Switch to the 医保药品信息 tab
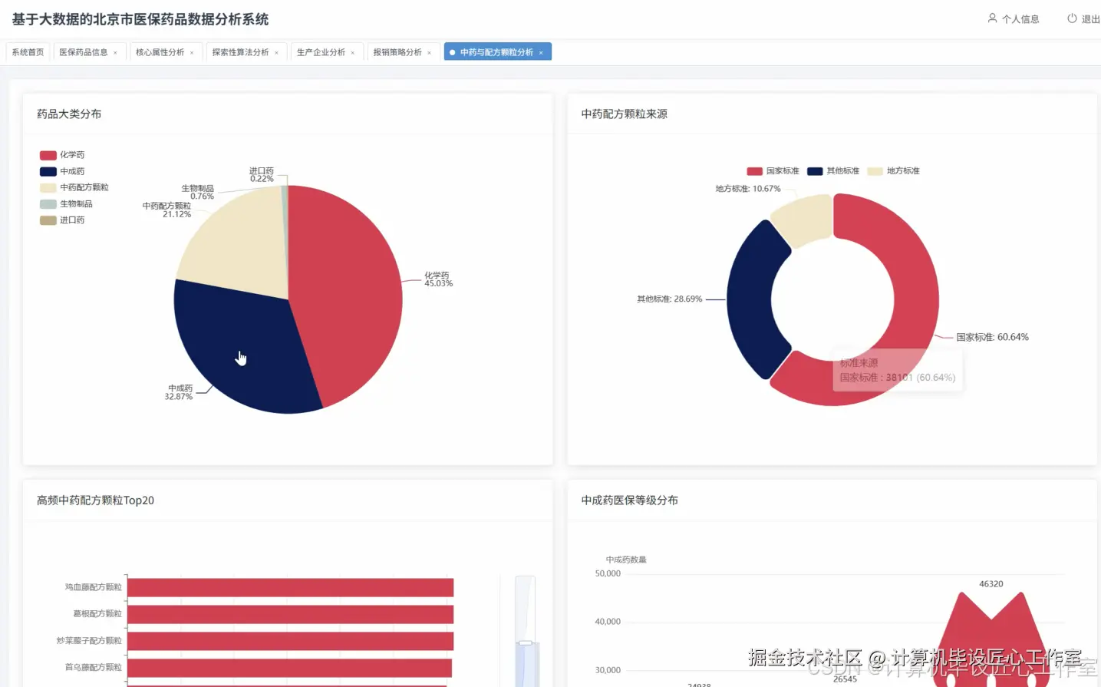 click(x=84, y=52)
